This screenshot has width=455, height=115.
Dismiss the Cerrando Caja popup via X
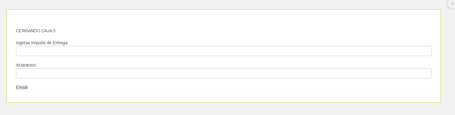452,3
